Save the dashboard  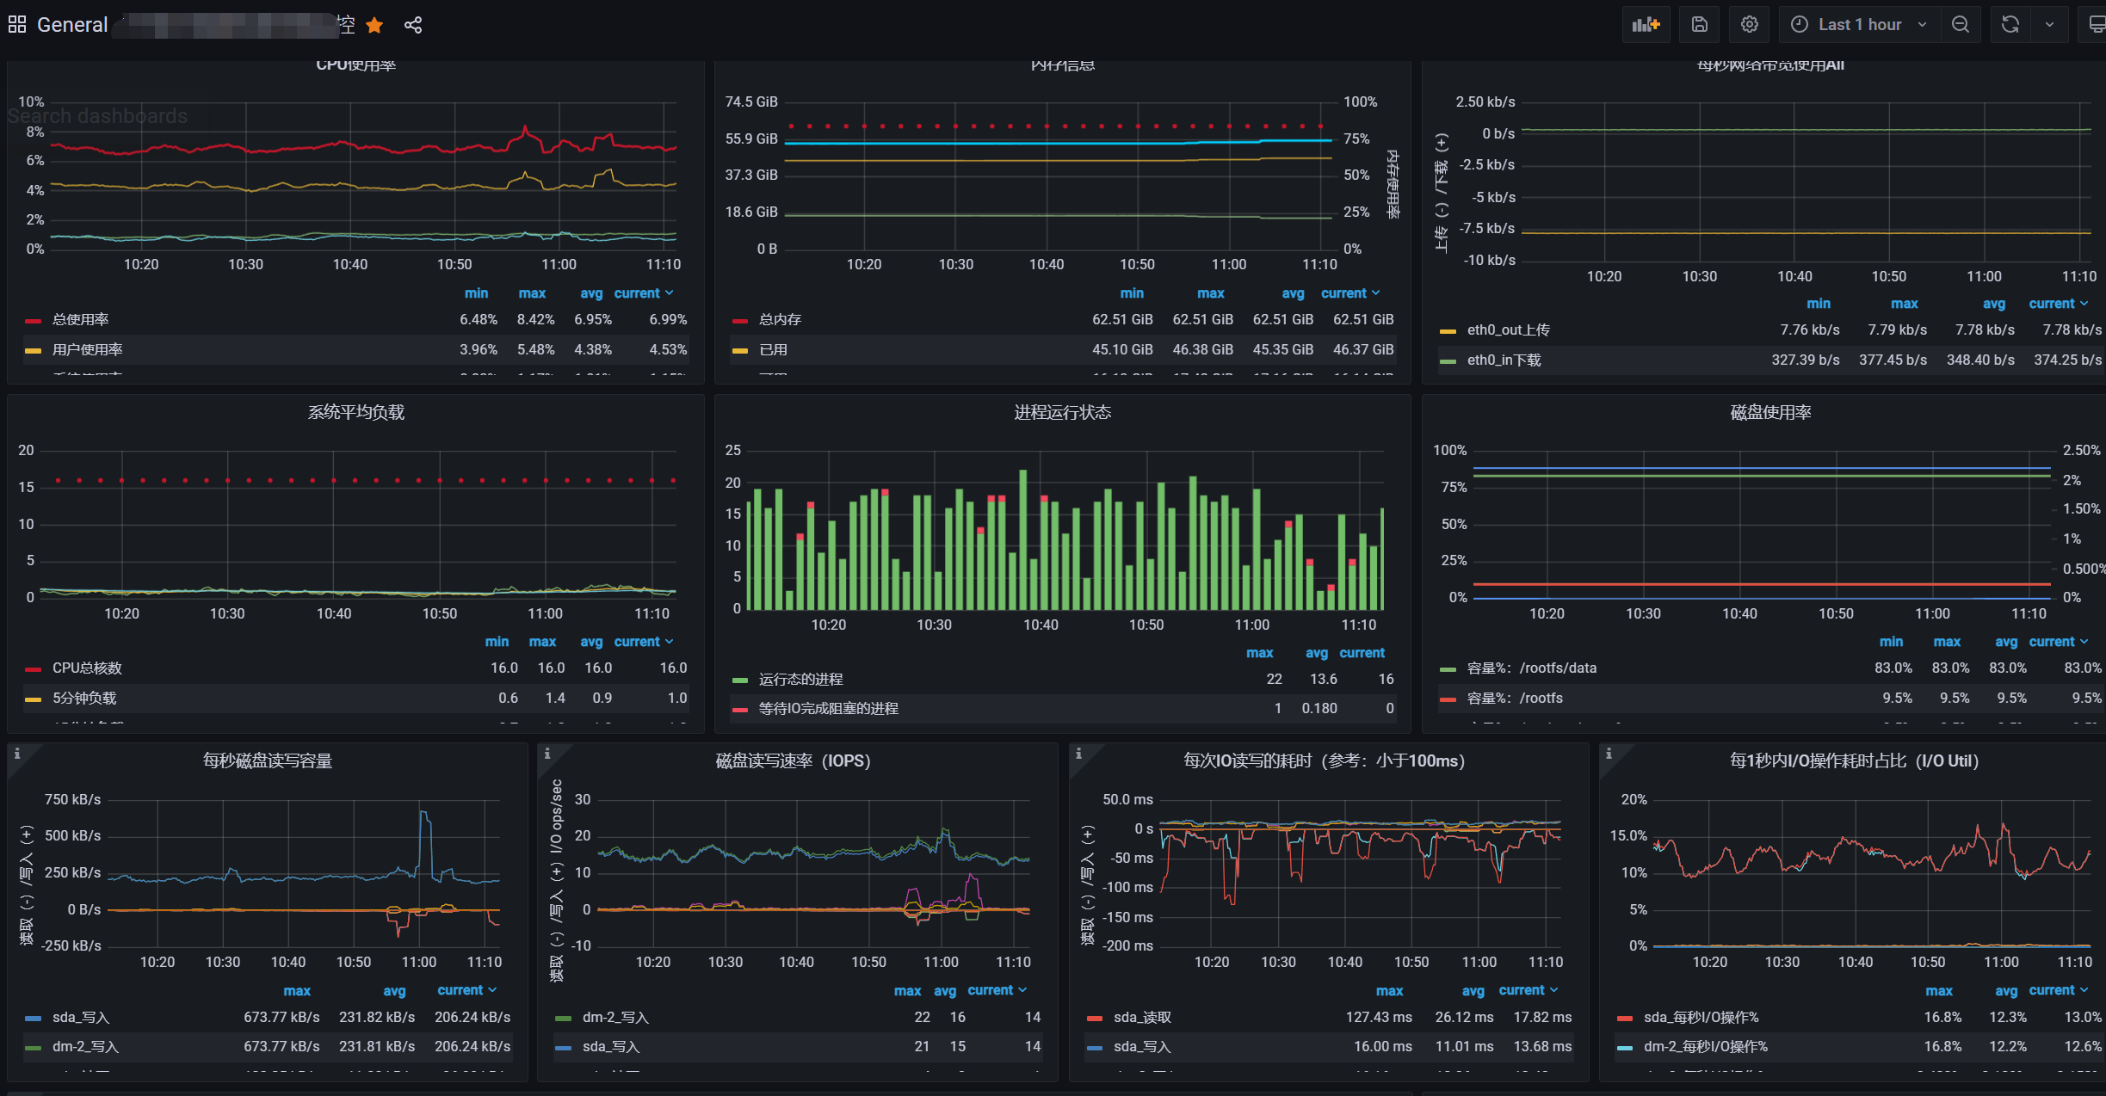tap(1699, 24)
